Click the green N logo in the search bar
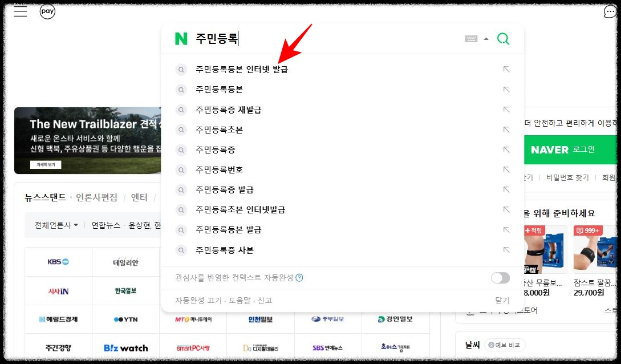Screen dimensions: 621x364 [181, 38]
